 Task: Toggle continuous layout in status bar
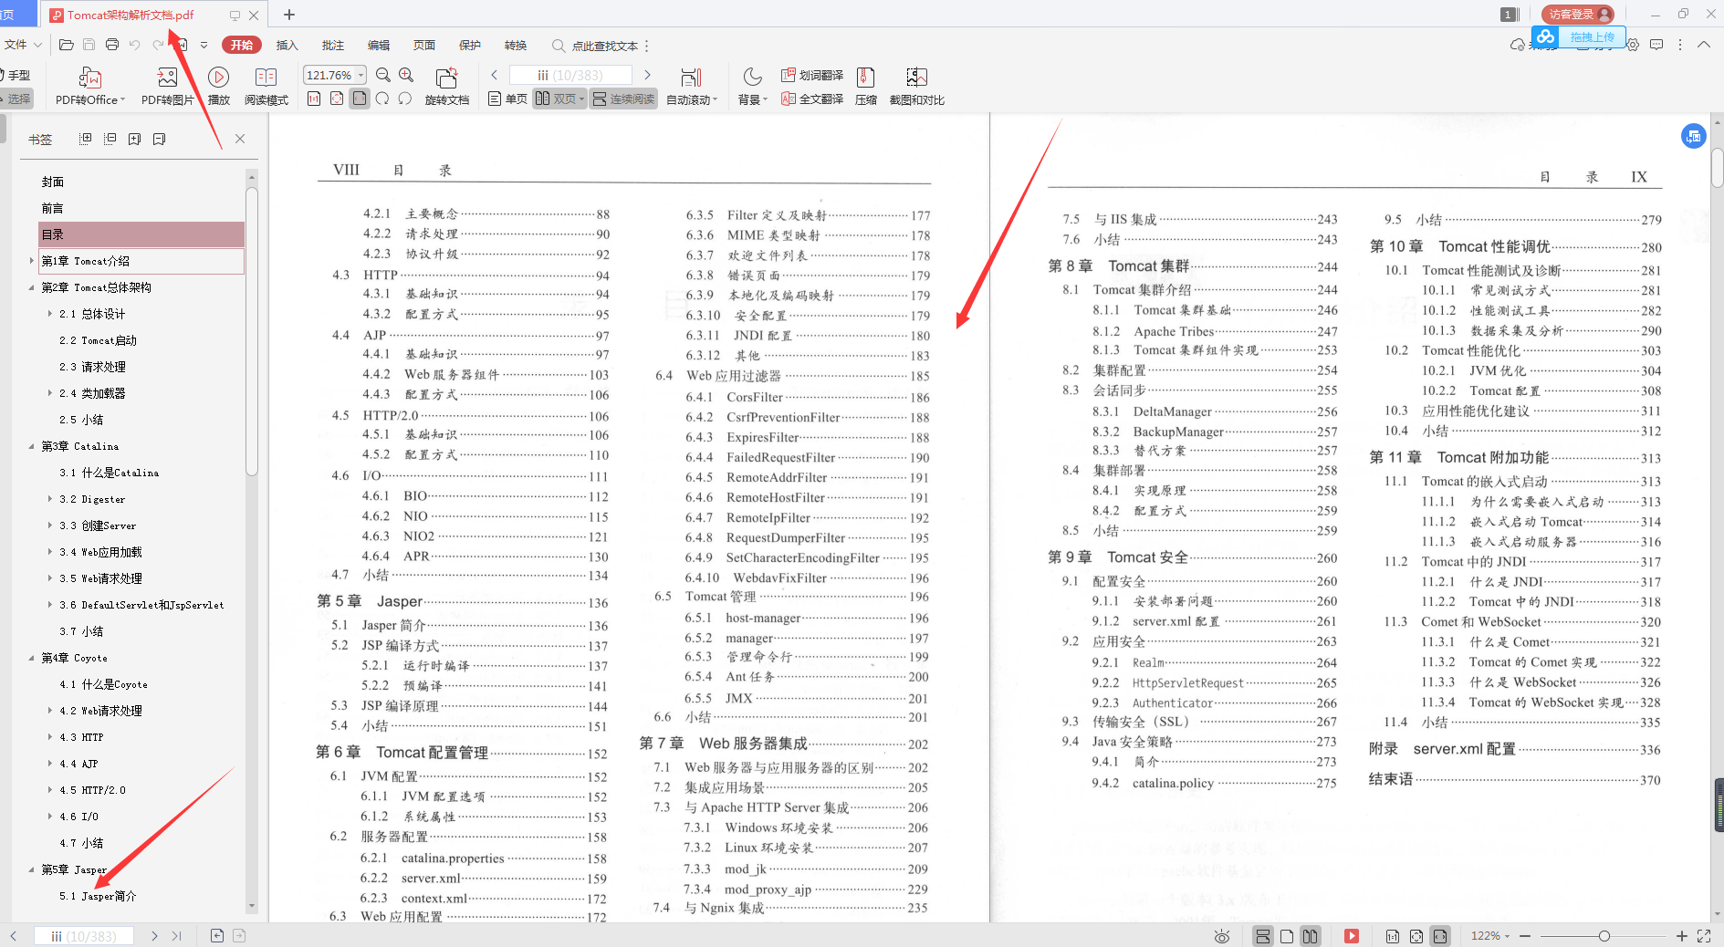click(x=1263, y=936)
